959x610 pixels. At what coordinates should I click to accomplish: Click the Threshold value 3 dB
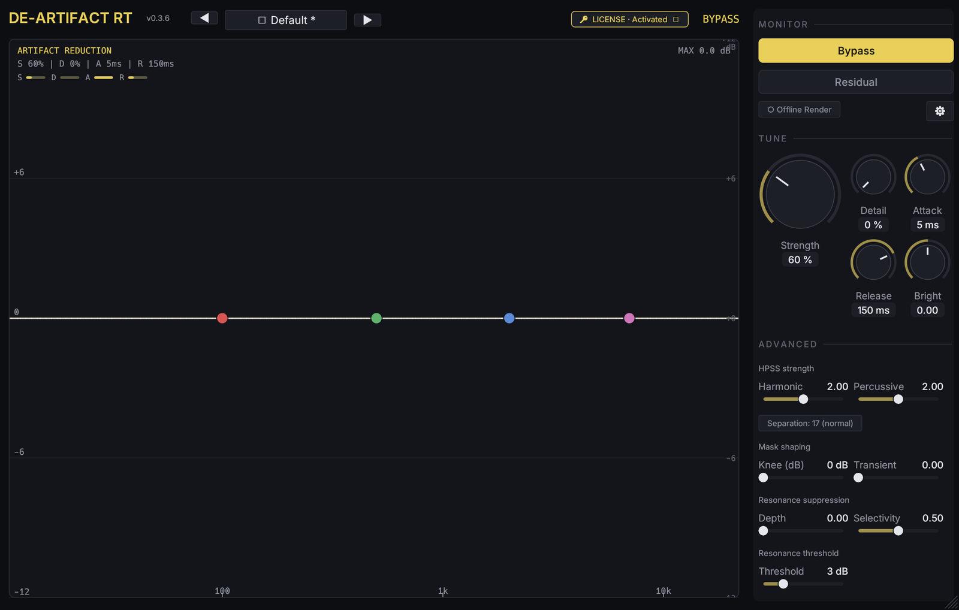pyautogui.click(x=837, y=572)
